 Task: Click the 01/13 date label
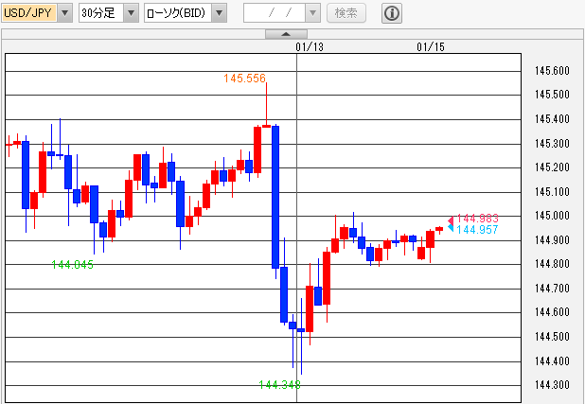click(x=310, y=47)
